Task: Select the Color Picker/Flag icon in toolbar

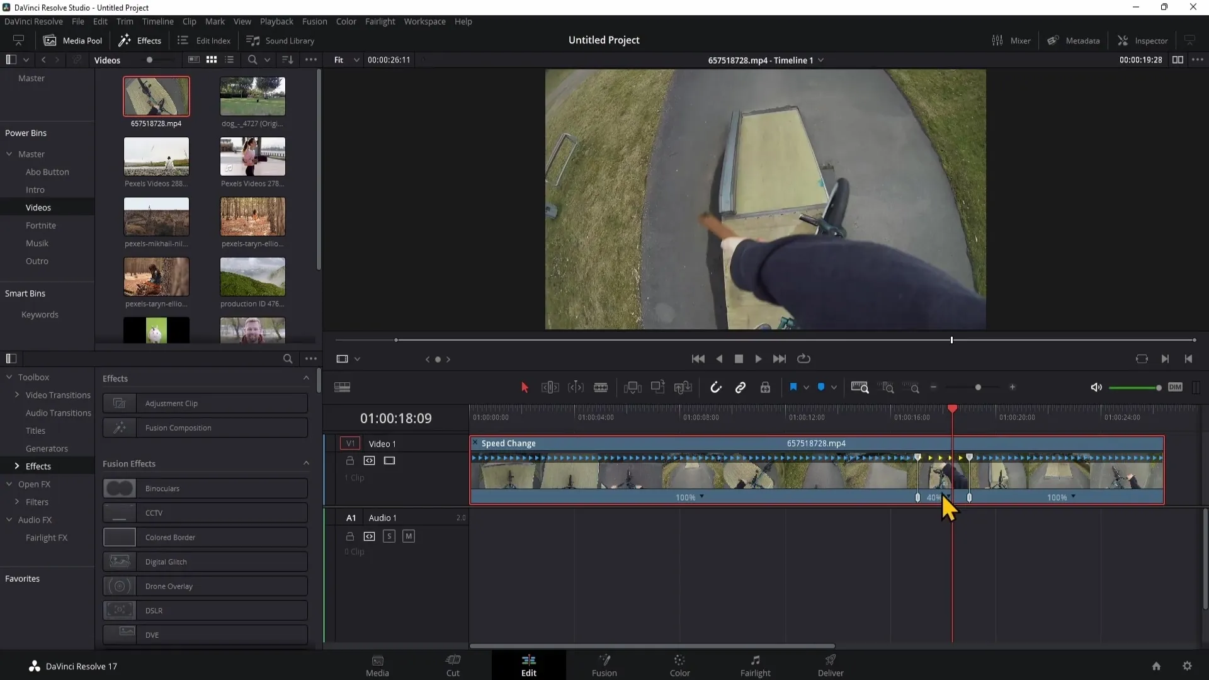Action: click(x=793, y=388)
